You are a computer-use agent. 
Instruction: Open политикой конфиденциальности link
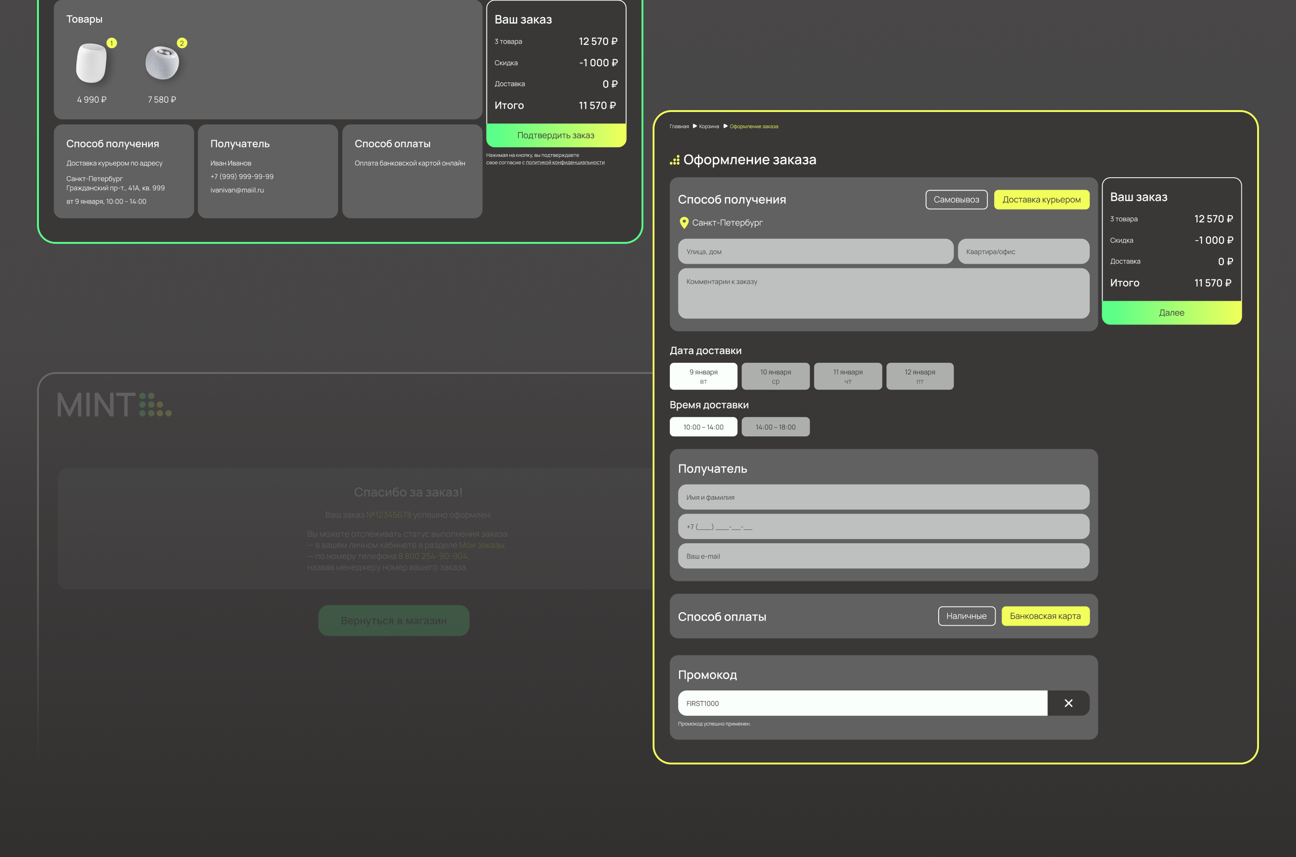pyautogui.click(x=565, y=162)
